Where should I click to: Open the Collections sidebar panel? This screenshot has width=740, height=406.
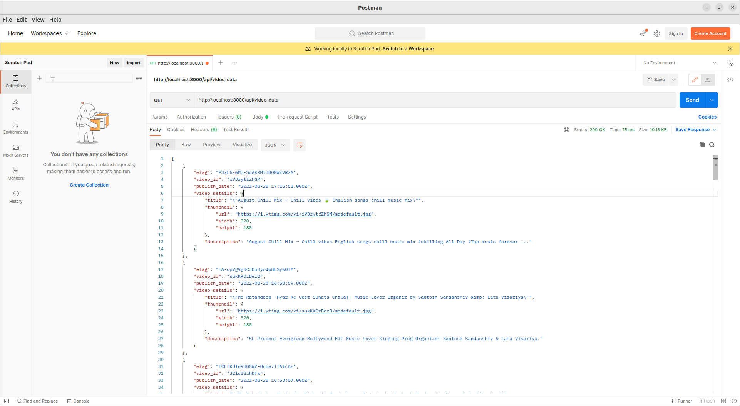(x=16, y=82)
